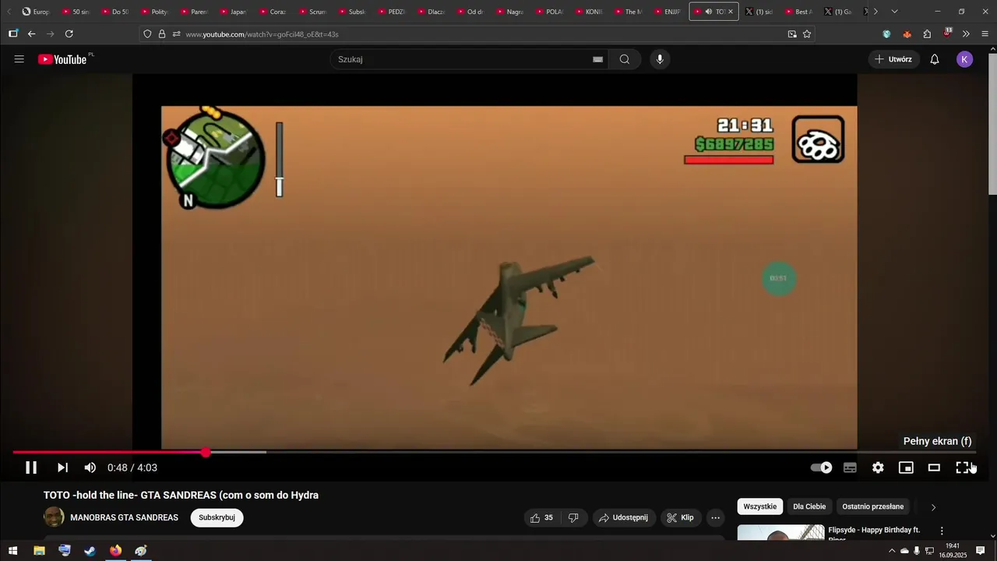Bookmark the page with the star icon
Screen dimensions: 997x561
(807, 34)
